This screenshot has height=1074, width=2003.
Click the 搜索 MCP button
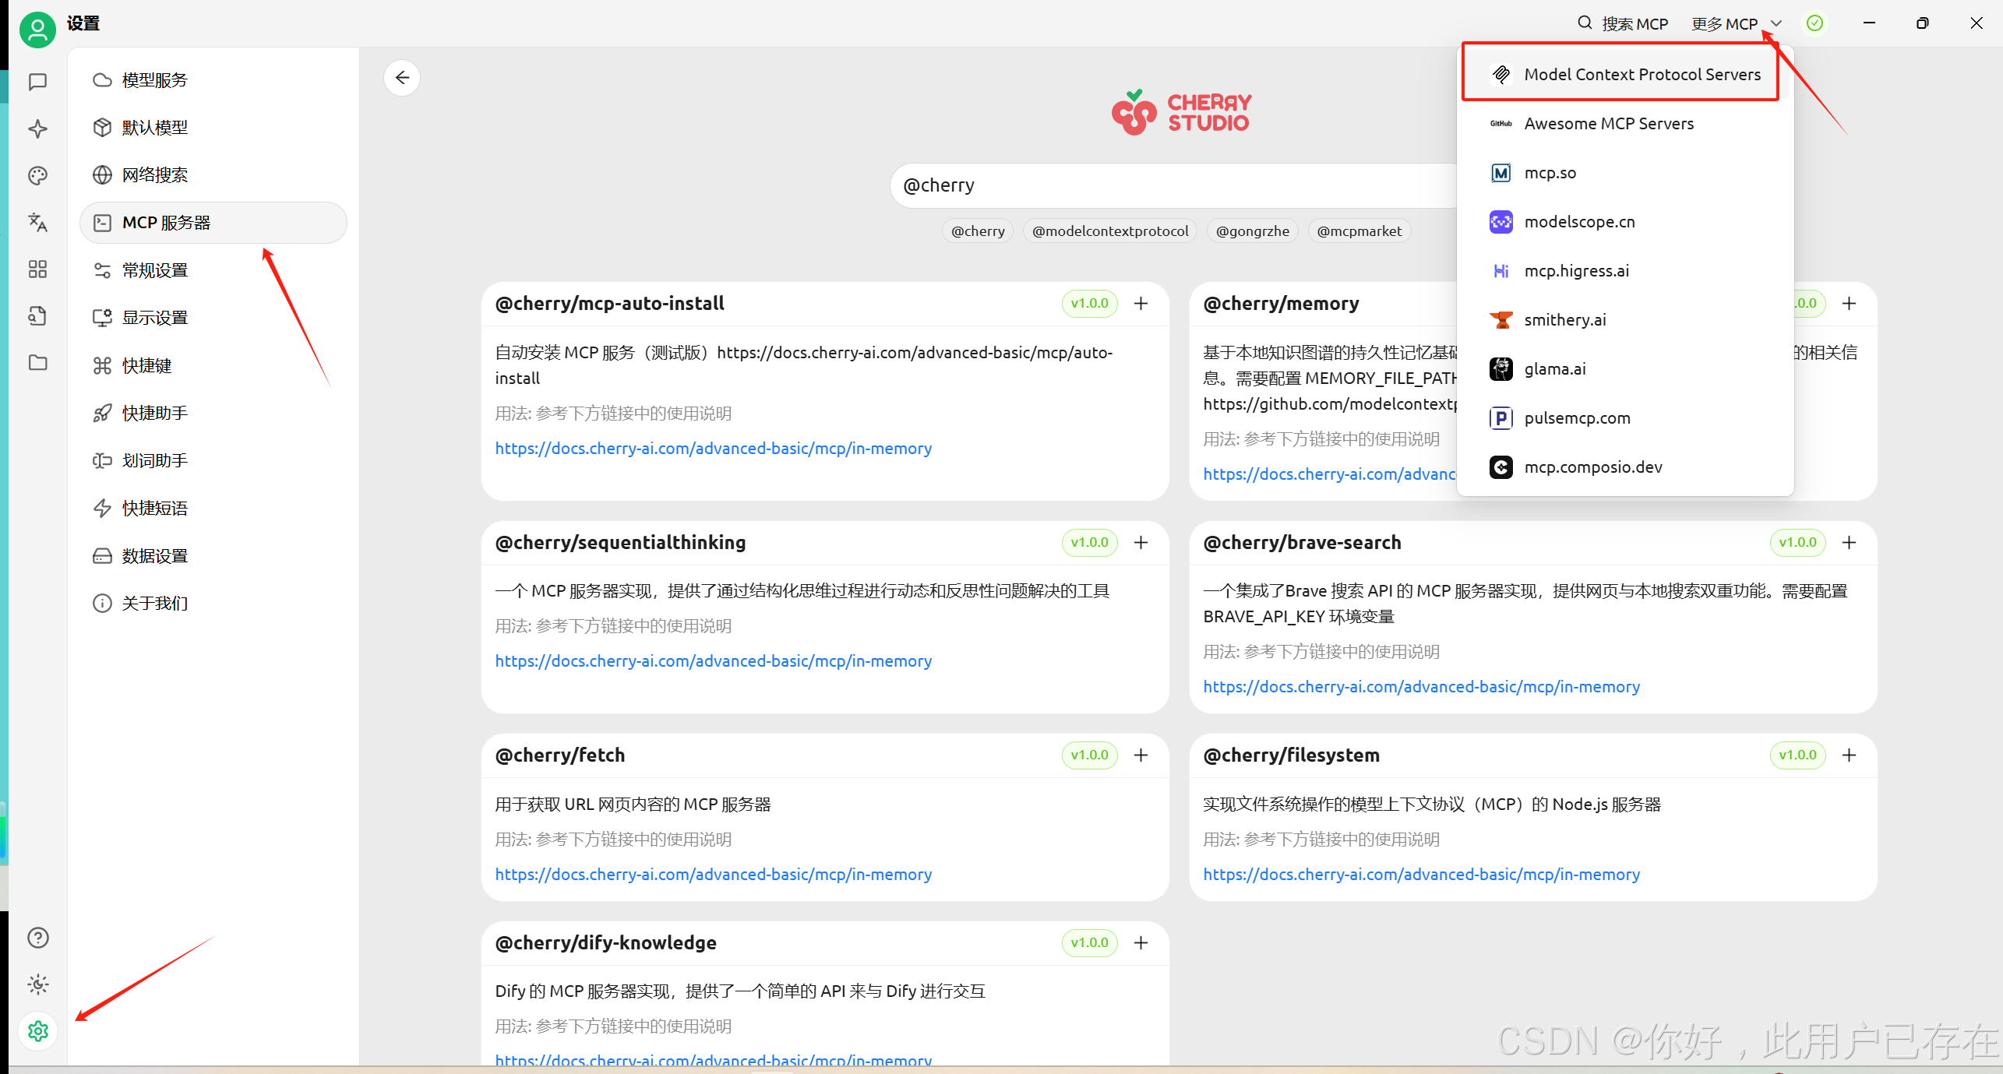pyautogui.click(x=1623, y=24)
